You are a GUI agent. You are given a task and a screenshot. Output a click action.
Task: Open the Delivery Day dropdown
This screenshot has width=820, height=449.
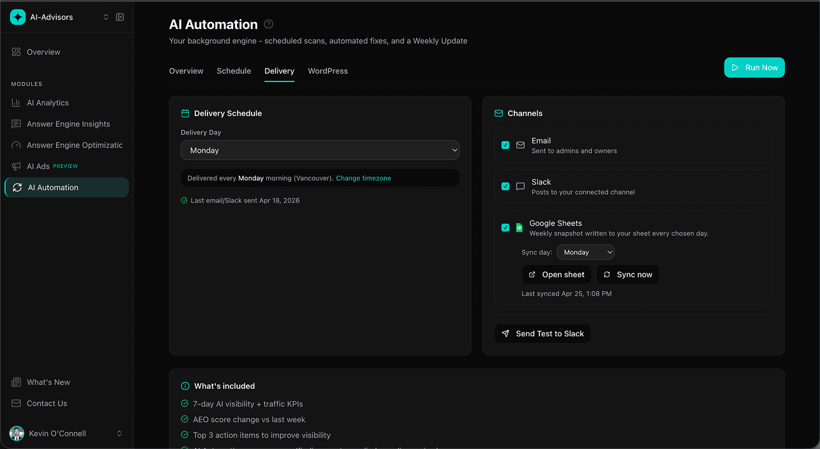tap(320, 150)
